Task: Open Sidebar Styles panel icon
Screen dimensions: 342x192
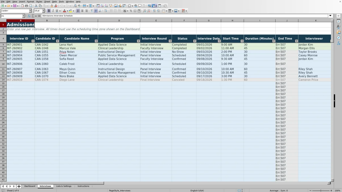Action: pyautogui.click(x=339, y=27)
